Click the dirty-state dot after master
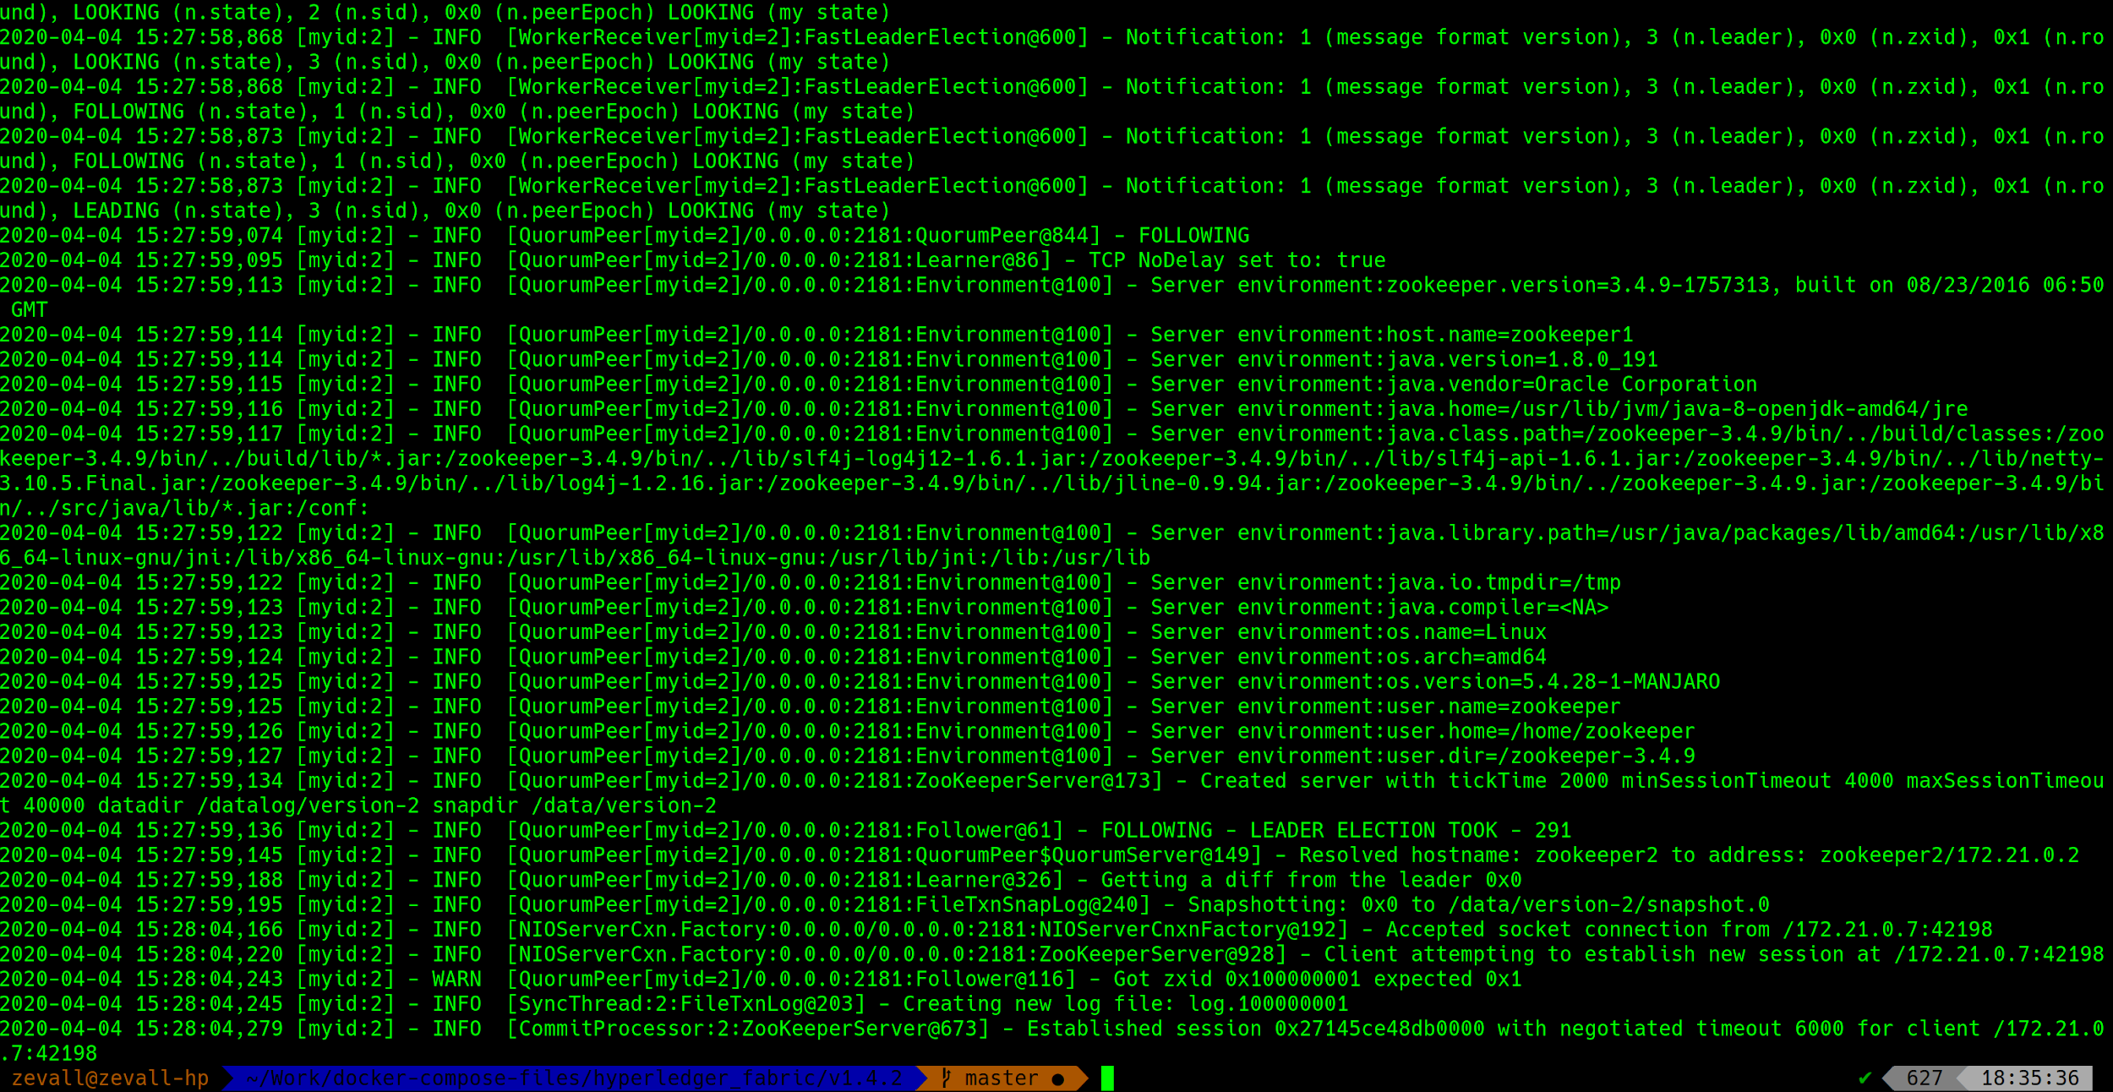 [x=1057, y=1079]
